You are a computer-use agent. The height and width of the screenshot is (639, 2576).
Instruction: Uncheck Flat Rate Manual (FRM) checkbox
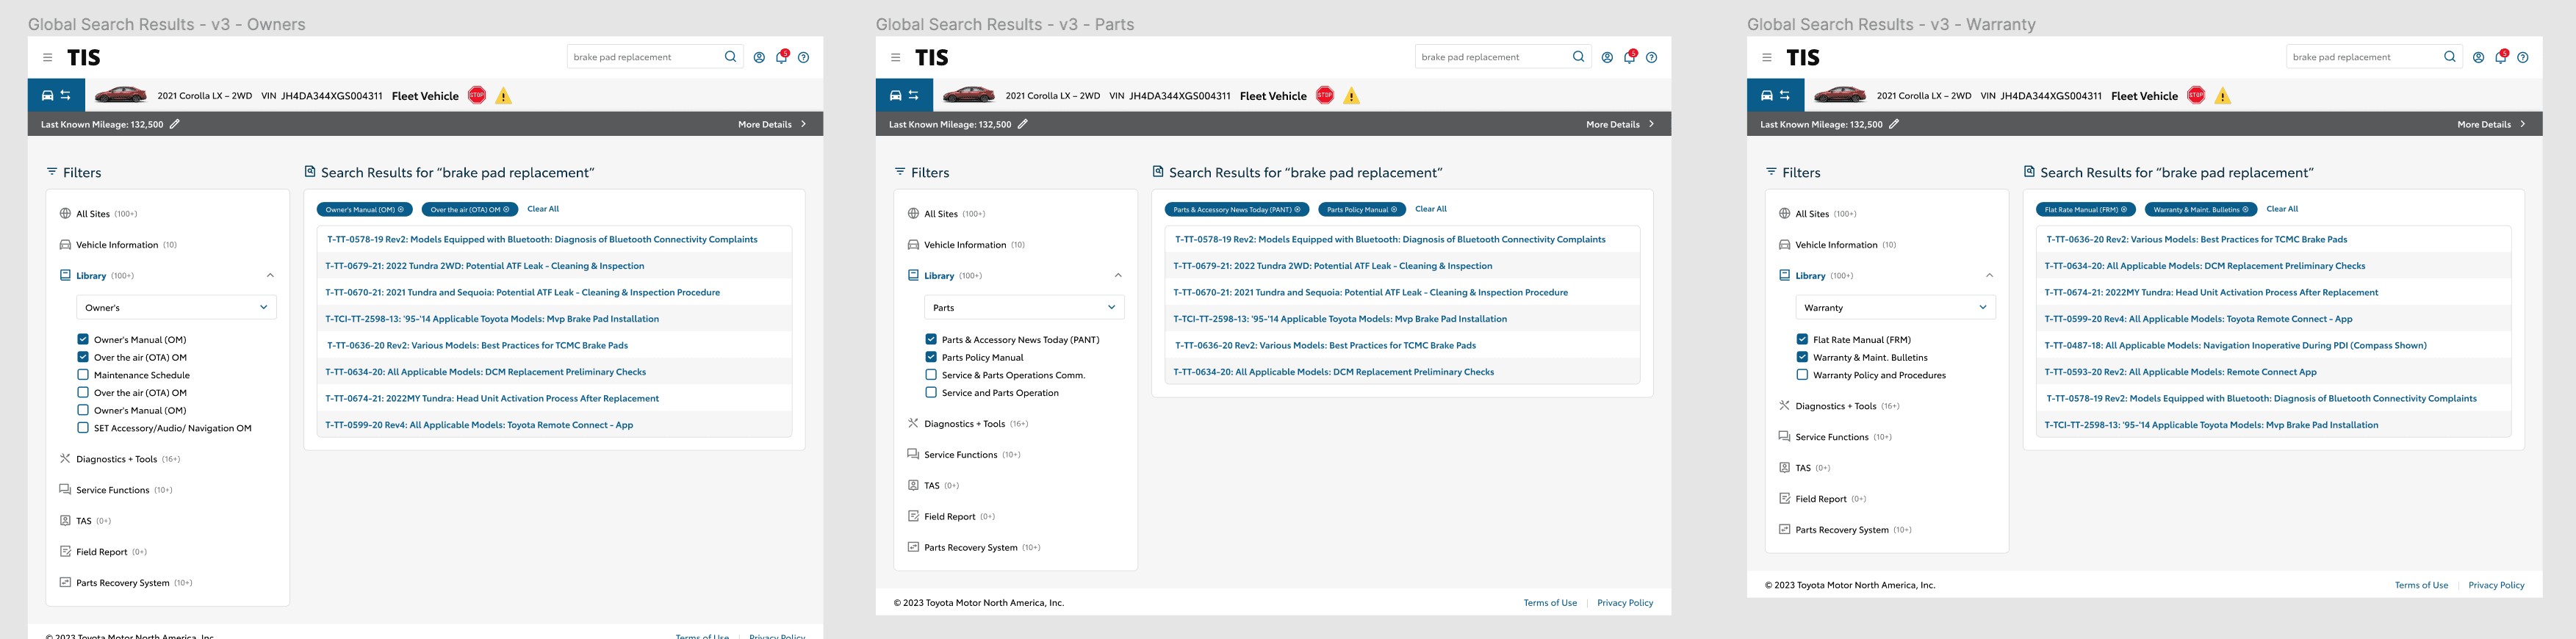[1802, 340]
